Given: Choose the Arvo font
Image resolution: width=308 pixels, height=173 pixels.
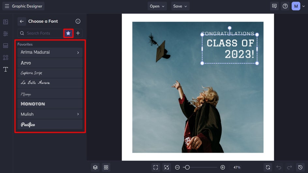Looking at the screenshot, I should click(x=50, y=63).
